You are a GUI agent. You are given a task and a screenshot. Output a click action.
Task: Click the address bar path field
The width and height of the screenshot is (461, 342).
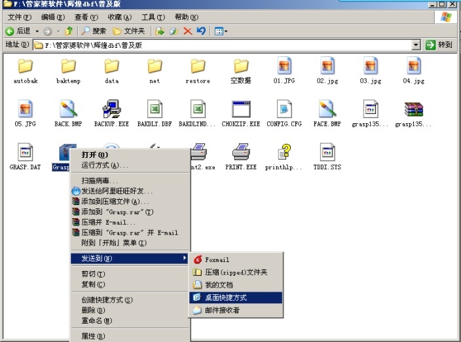point(223,45)
